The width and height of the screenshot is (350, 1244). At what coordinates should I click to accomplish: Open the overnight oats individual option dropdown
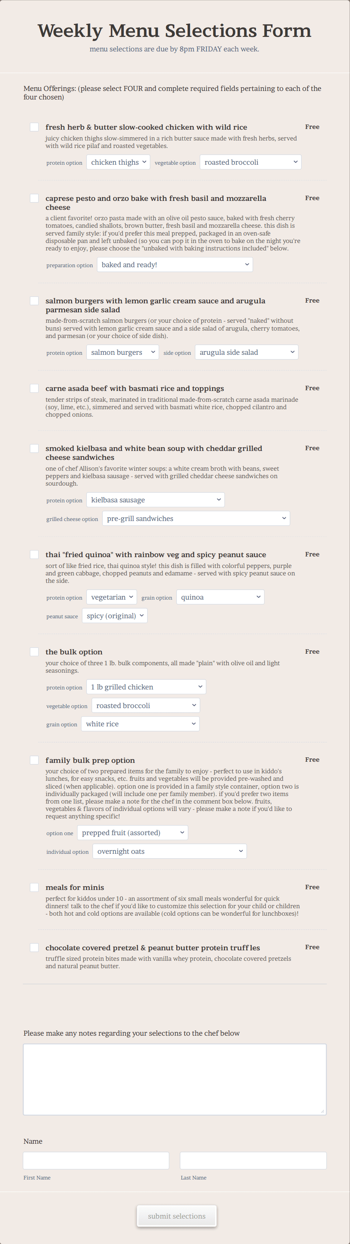pos(170,851)
